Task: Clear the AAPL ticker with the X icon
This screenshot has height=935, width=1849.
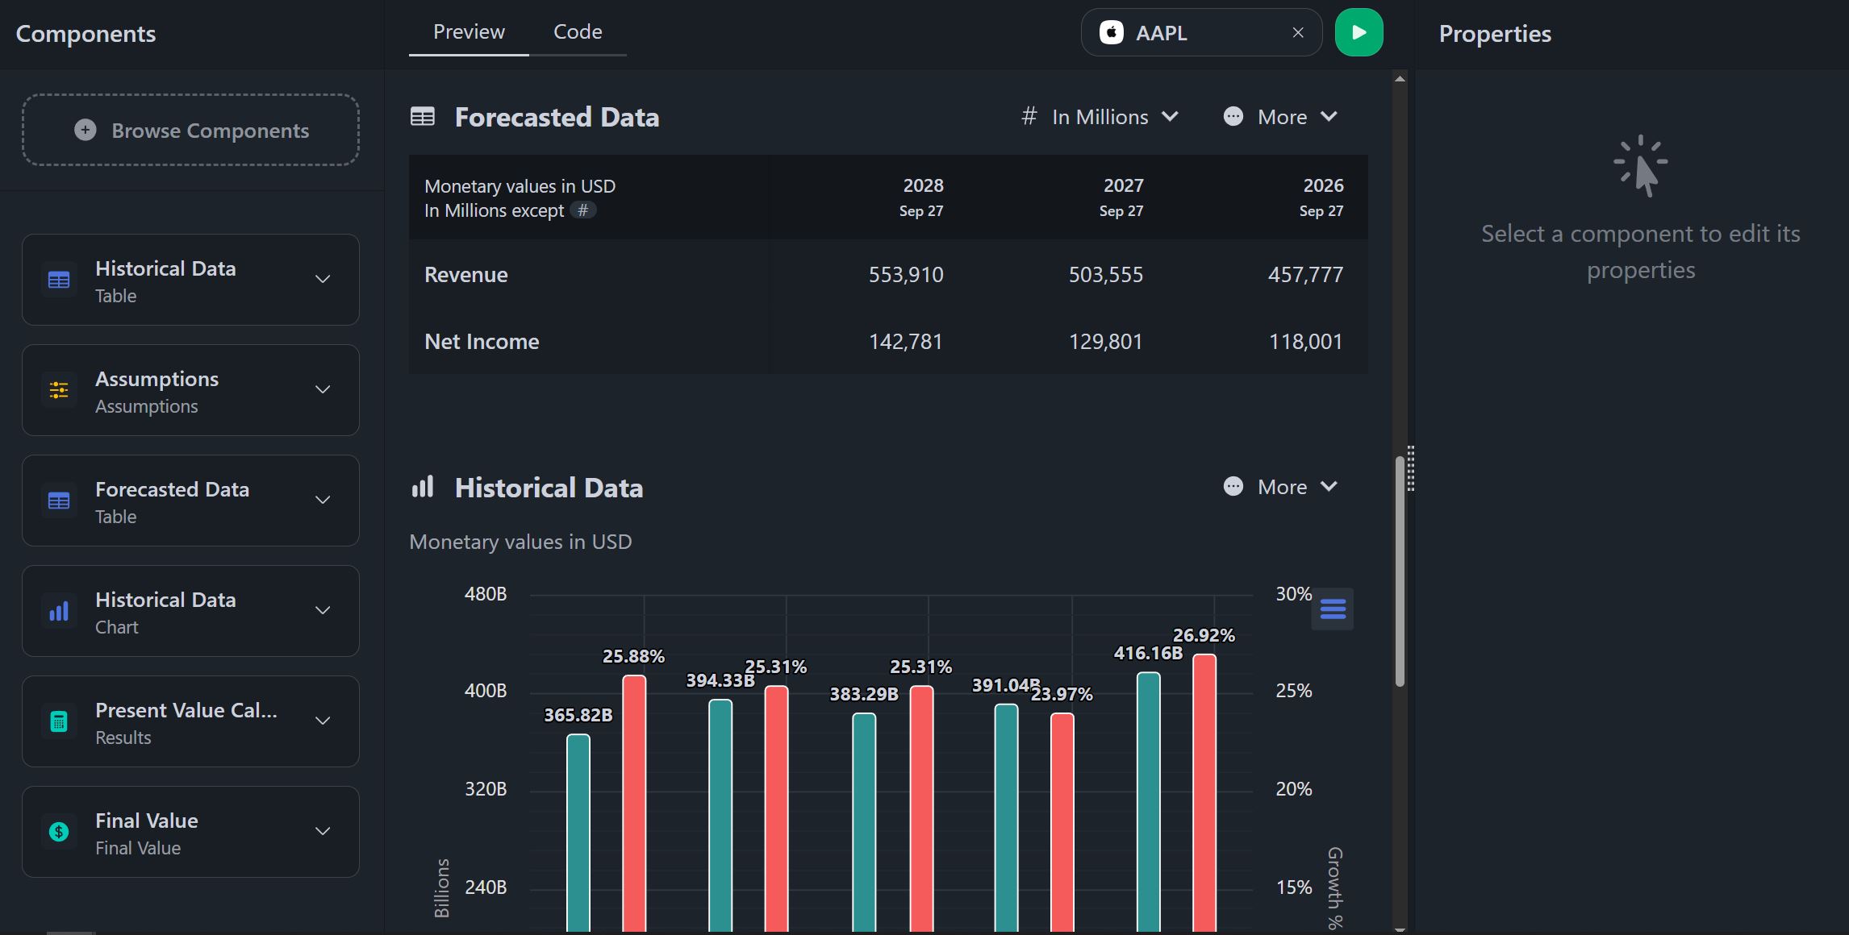Action: (1298, 33)
